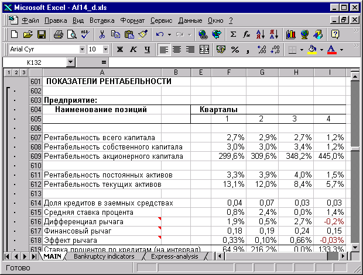
Task: Apply currency style icon
Action: point(221,50)
